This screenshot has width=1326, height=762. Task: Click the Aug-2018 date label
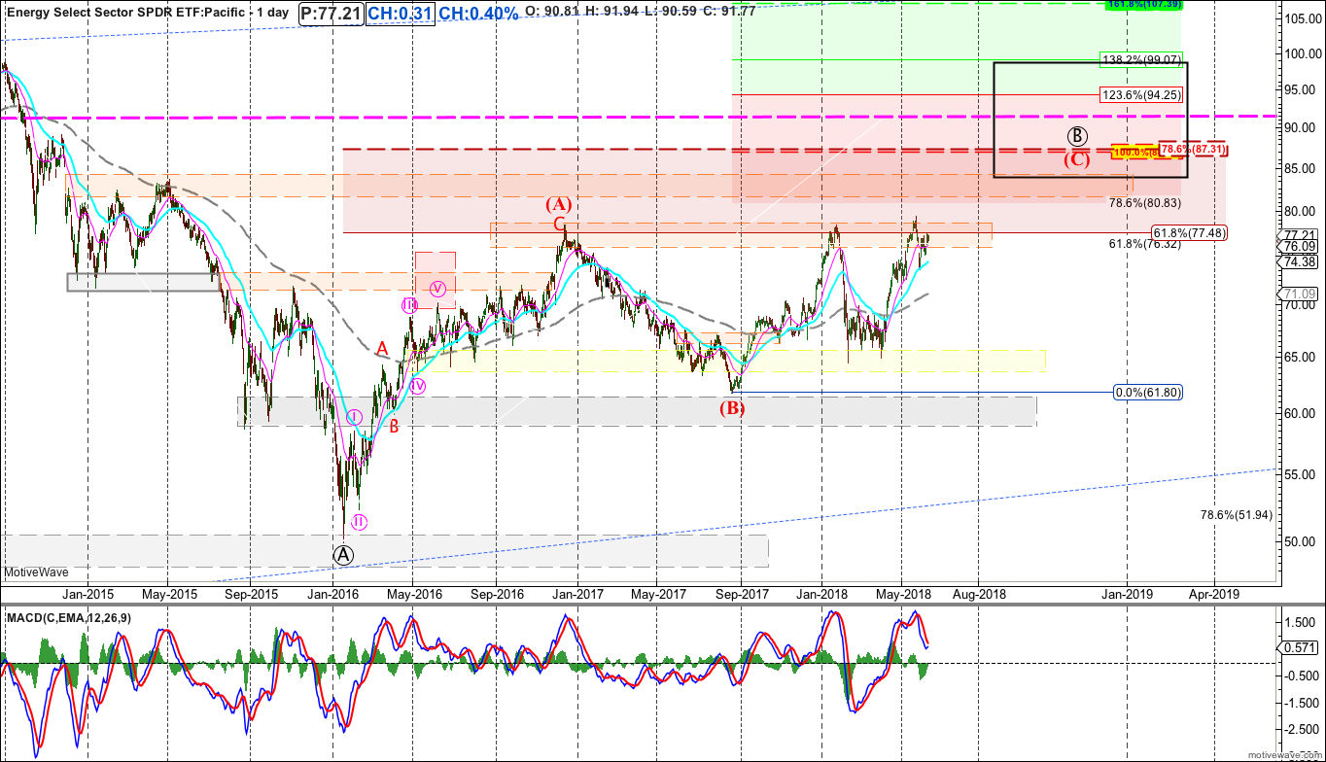[x=979, y=593]
